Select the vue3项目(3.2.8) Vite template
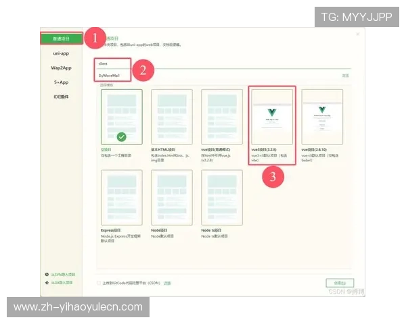The image size is (406, 324). (x=272, y=115)
